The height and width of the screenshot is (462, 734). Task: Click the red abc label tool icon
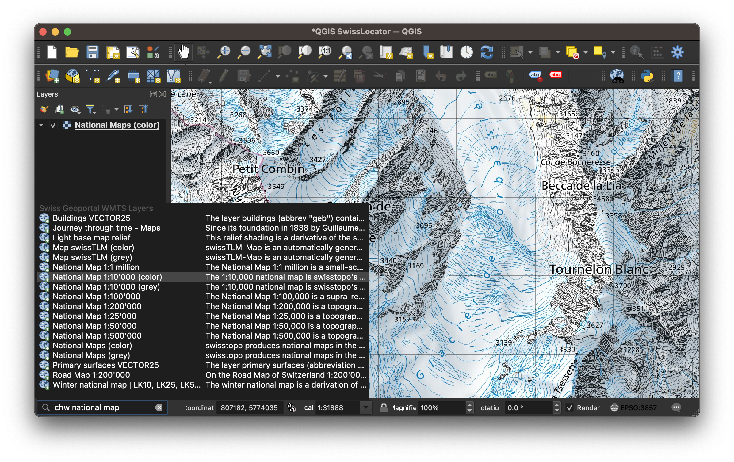pyautogui.click(x=555, y=75)
